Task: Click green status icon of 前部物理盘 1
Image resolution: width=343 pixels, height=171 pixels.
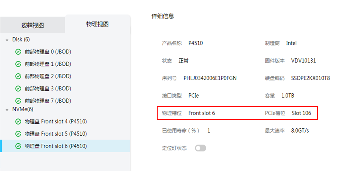Action: click(x=18, y=64)
